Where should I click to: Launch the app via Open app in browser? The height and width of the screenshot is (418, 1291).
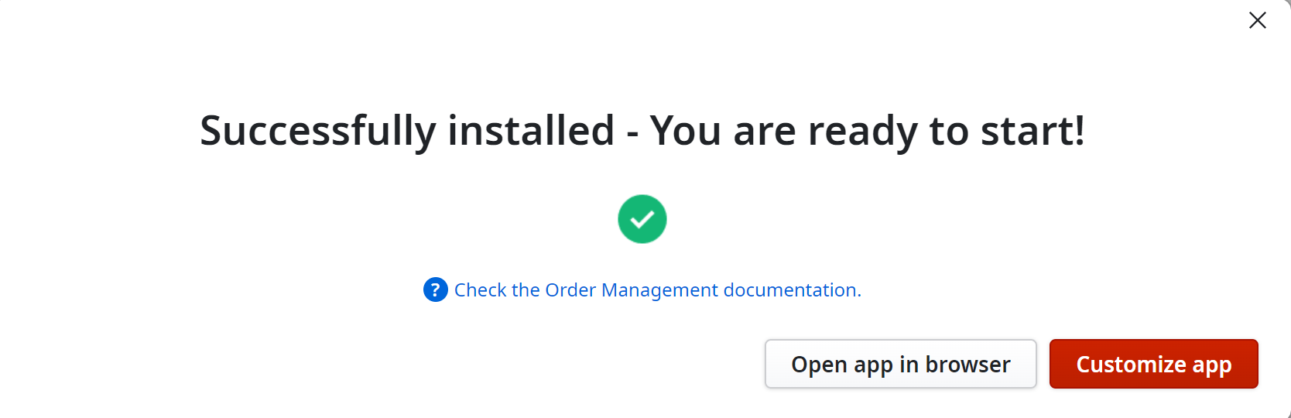(901, 364)
